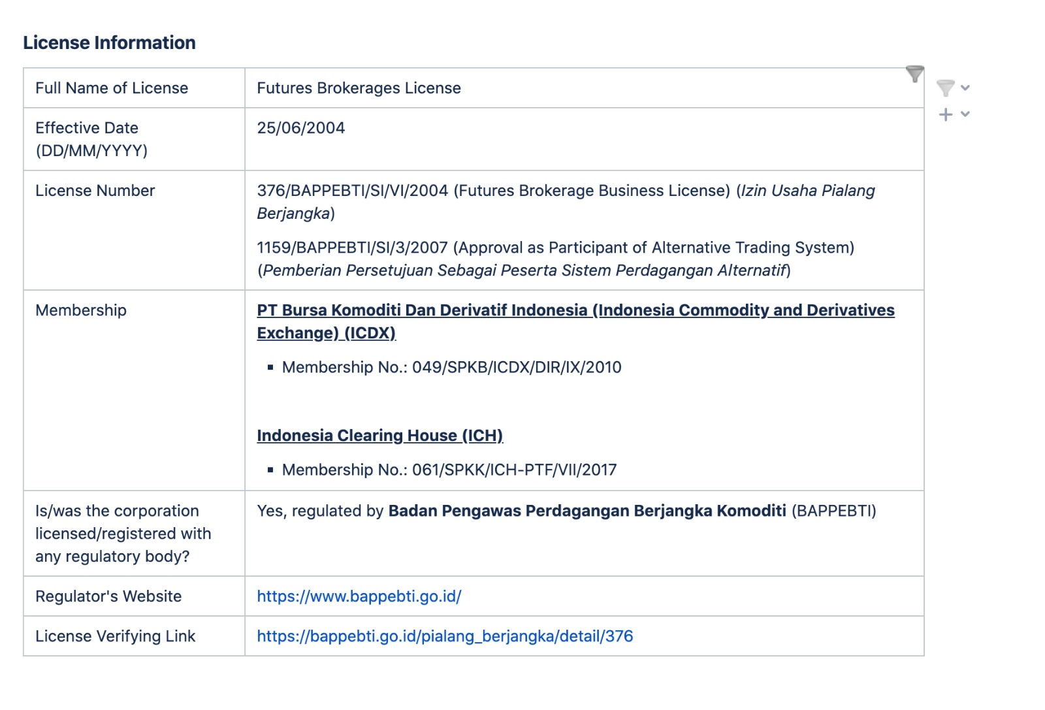Click the 1159/BAPPEBTI/SI/3/2007 approval line

[555, 248]
